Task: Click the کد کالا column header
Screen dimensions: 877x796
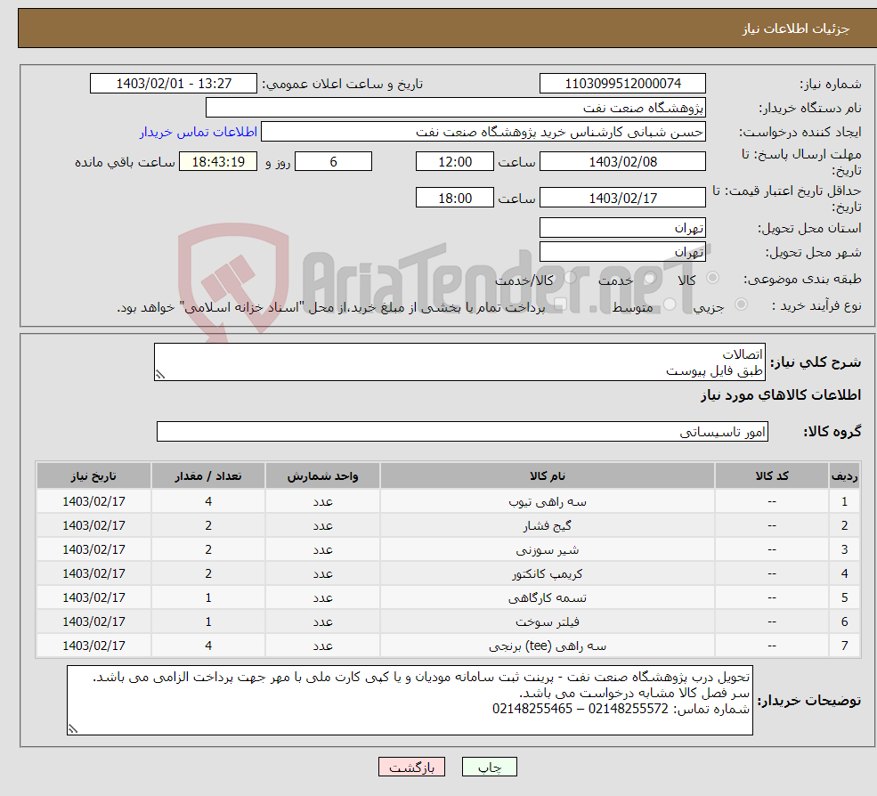Action: click(772, 476)
